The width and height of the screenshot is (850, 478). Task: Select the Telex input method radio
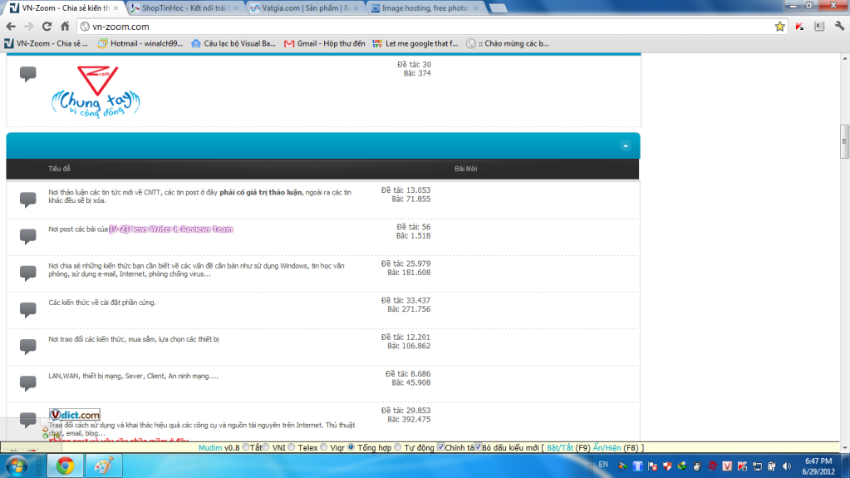click(x=292, y=447)
